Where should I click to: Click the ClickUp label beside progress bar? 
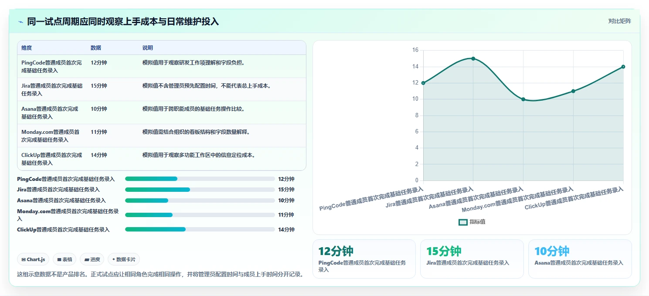pyautogui.click(x=63, y=229)
